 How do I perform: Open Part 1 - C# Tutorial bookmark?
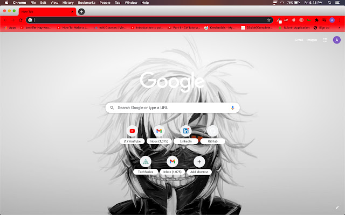coord(184,27)
